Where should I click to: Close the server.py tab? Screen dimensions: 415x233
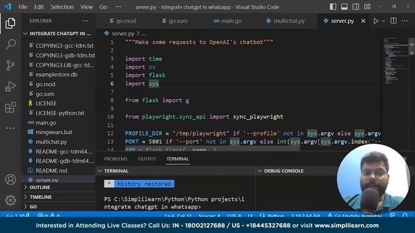pos(363,21)
